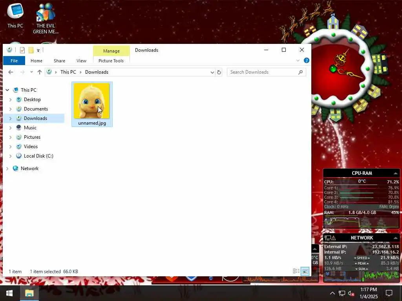Screen dimensions: 402x301
Task: Select Network in navigation pane
Action: tap(29, 169)
